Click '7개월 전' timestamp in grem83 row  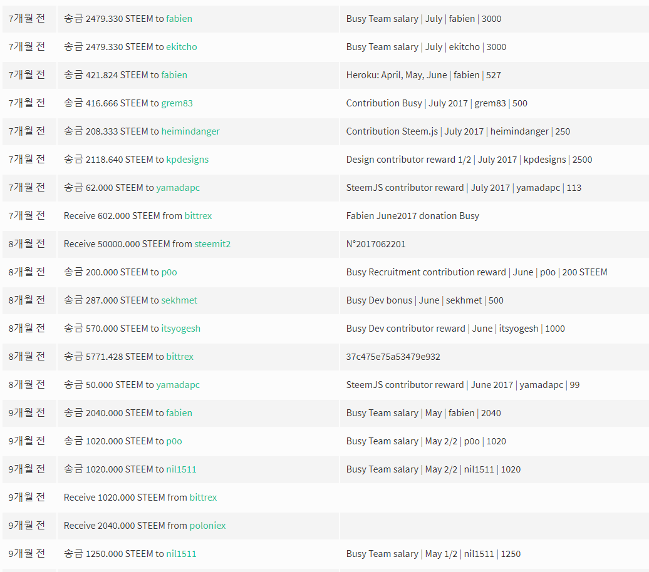click(x=27, y=103)
